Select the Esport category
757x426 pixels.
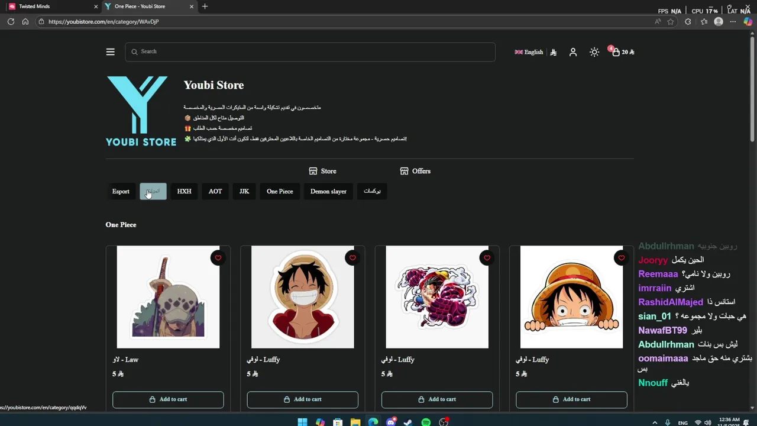point(121,191)
